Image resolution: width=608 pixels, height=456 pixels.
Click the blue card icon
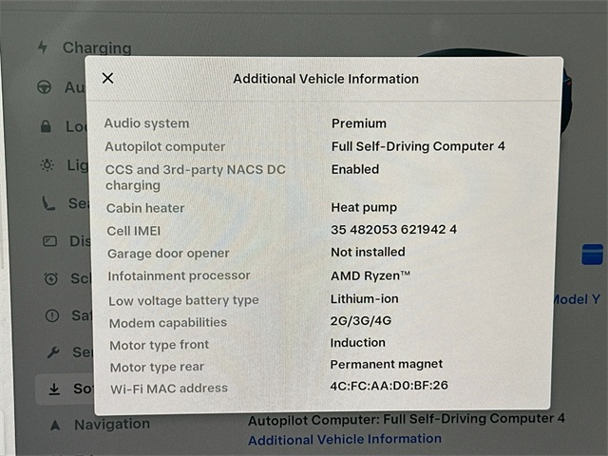click(x=592, y=255)
